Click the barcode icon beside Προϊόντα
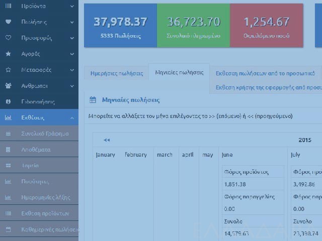Viewport: 322px width, 241px height. [8, 6]
